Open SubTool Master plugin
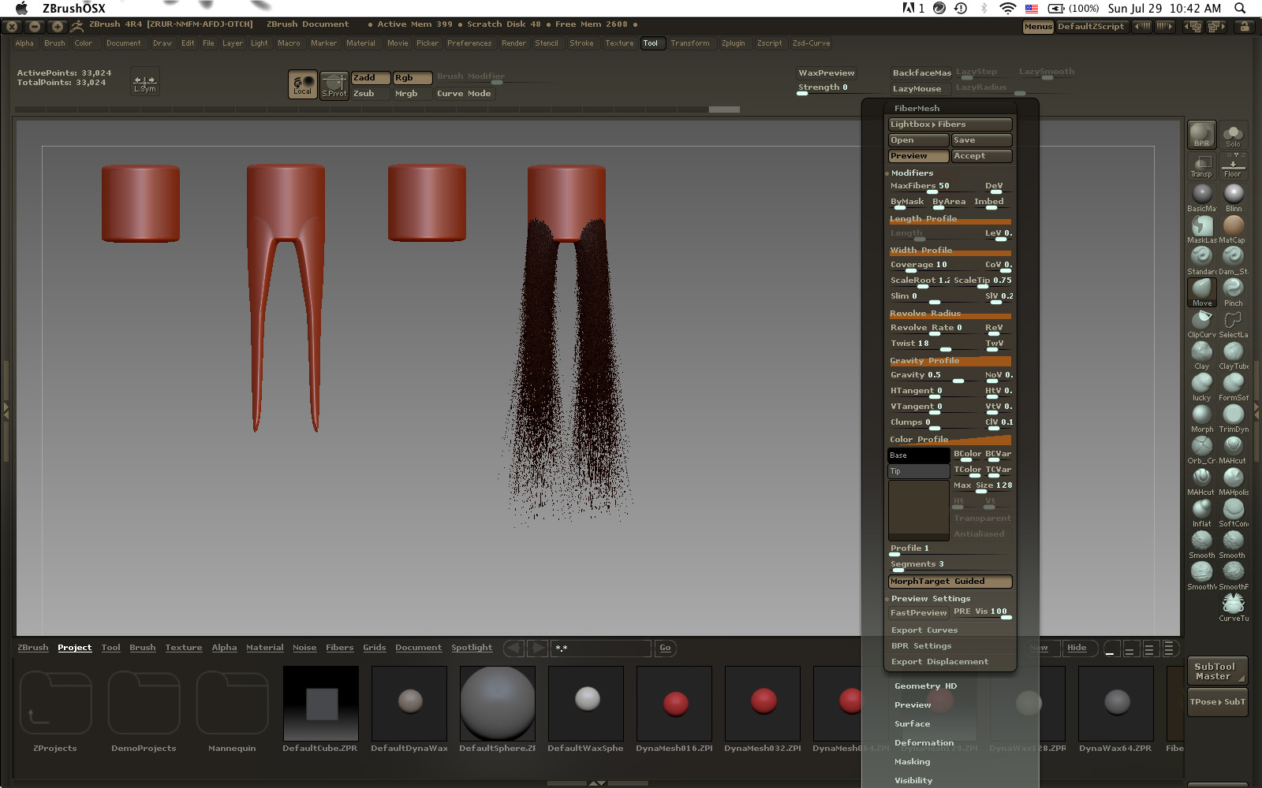 [x=1218, y=671]
